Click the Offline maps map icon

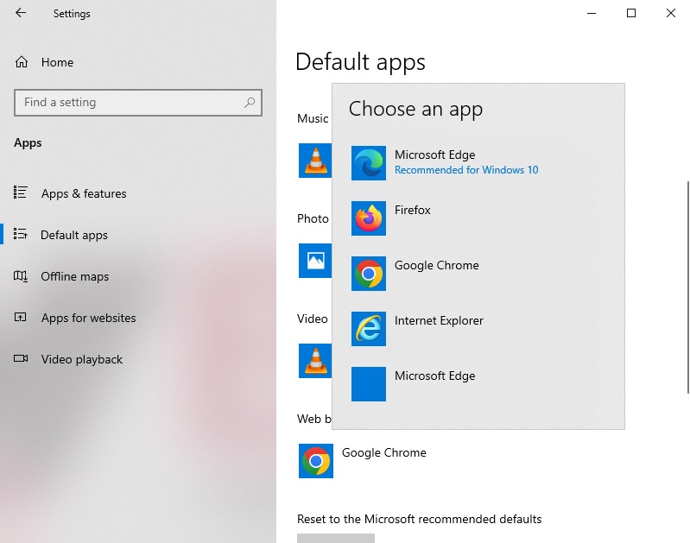tap(20, 276)
